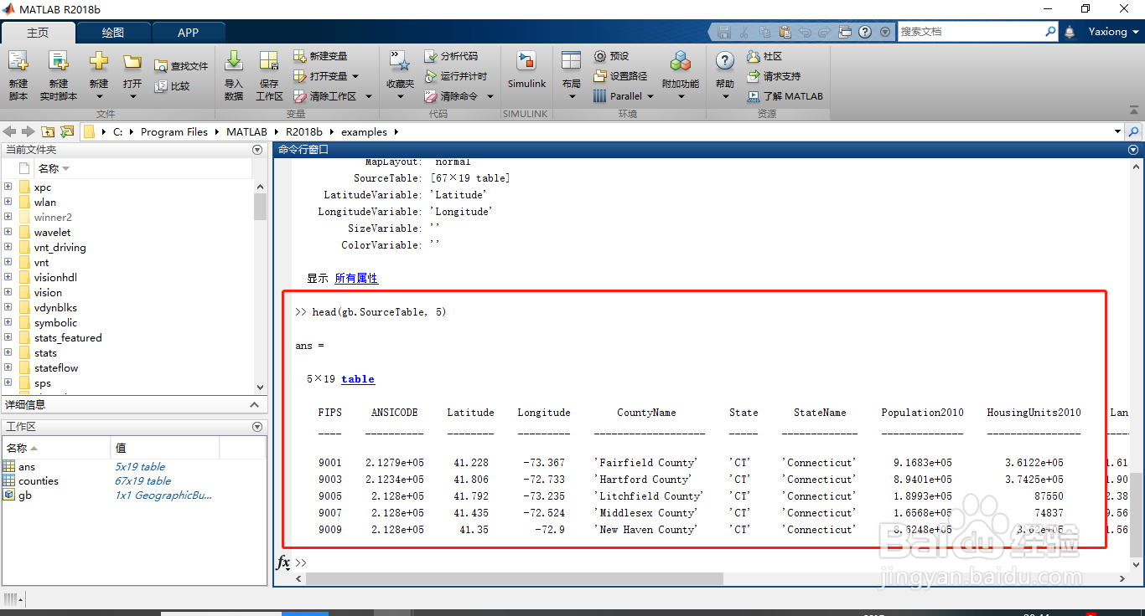Click the 打开 (Open) folder icon

pos(132,62)
